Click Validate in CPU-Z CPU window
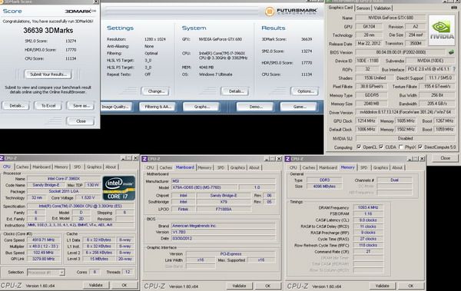 click(96, 285)
